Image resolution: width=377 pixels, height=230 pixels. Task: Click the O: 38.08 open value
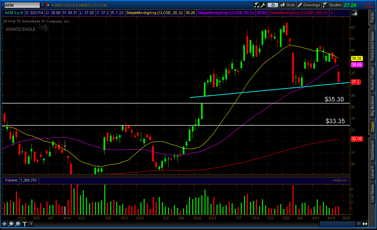[53, 13]
